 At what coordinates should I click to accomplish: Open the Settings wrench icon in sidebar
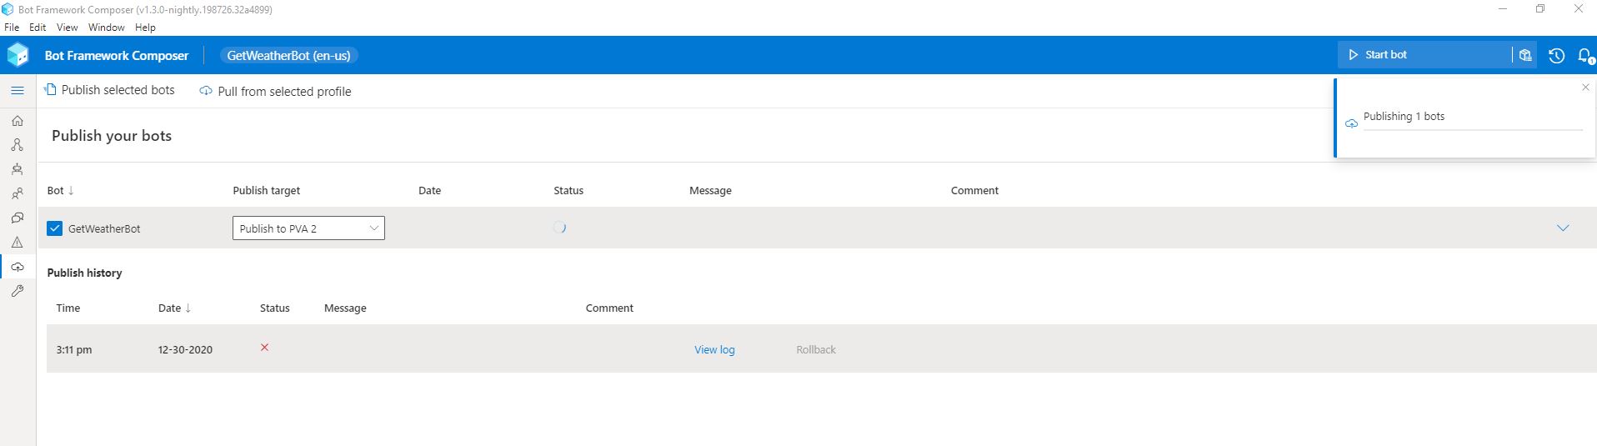(18, 291)
